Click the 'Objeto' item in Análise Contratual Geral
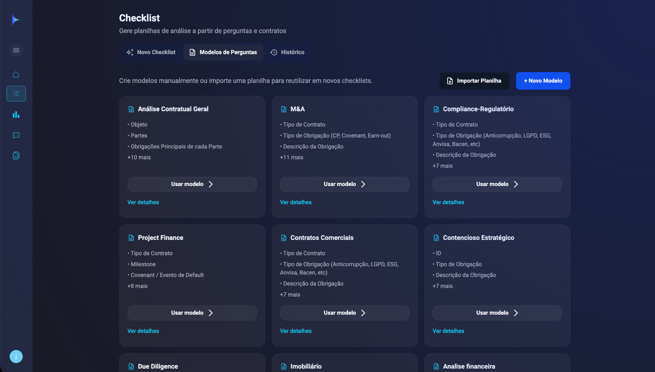 click(x=137, y=125)
